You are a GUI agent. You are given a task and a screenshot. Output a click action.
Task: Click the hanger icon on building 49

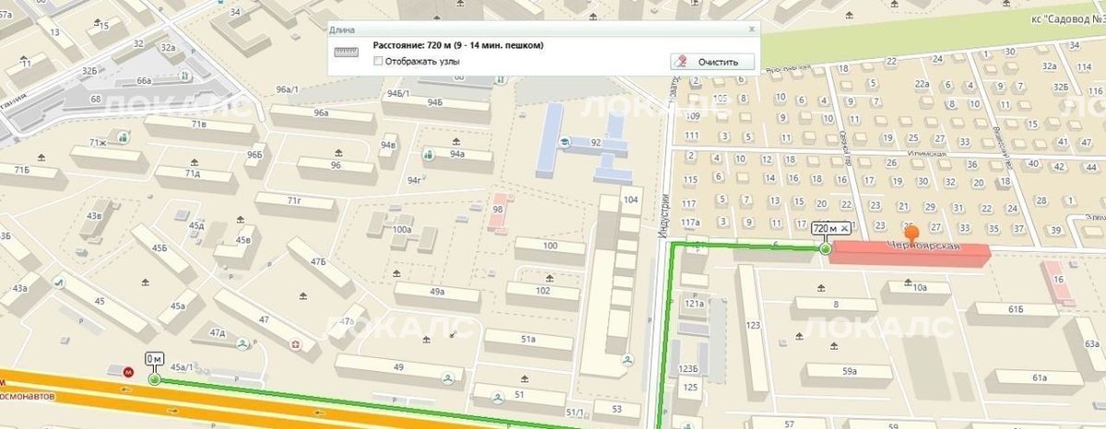(x=448, y=377)
